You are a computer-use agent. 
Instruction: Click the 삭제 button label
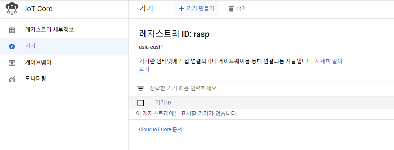point(241,9)
